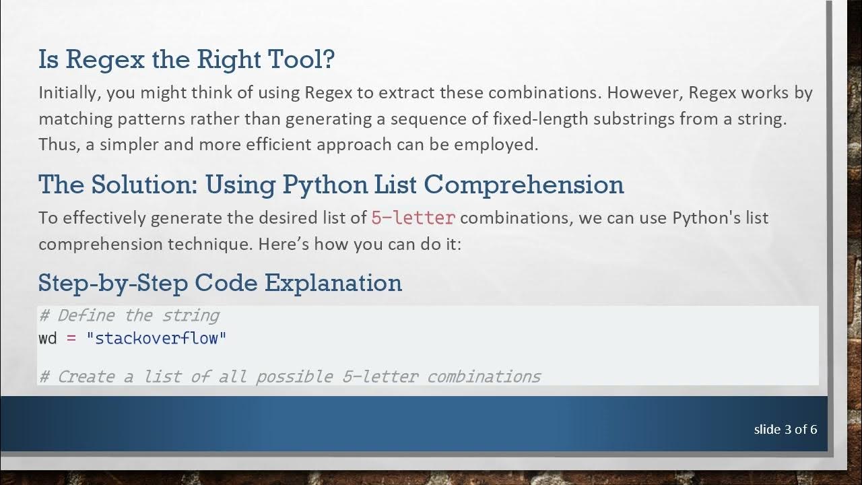Click the "wd" variable name in code
This screenshot has width=862, height=485.
tap(47, 338)
